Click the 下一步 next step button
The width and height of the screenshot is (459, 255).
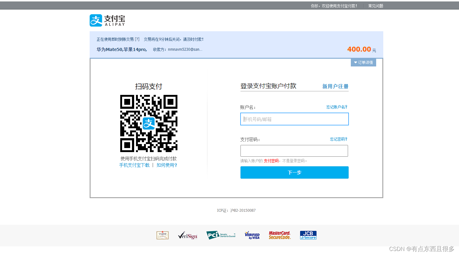tap(295, 172)
